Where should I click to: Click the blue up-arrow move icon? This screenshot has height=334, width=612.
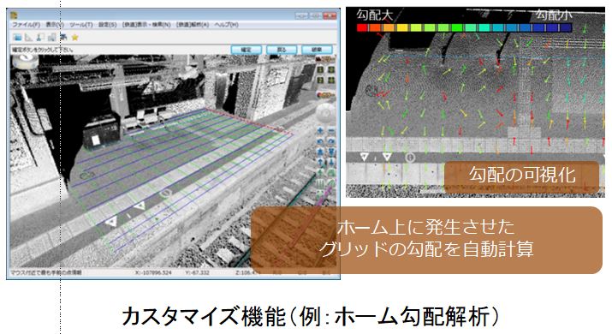pyautogui.click(x=320, y=162)
